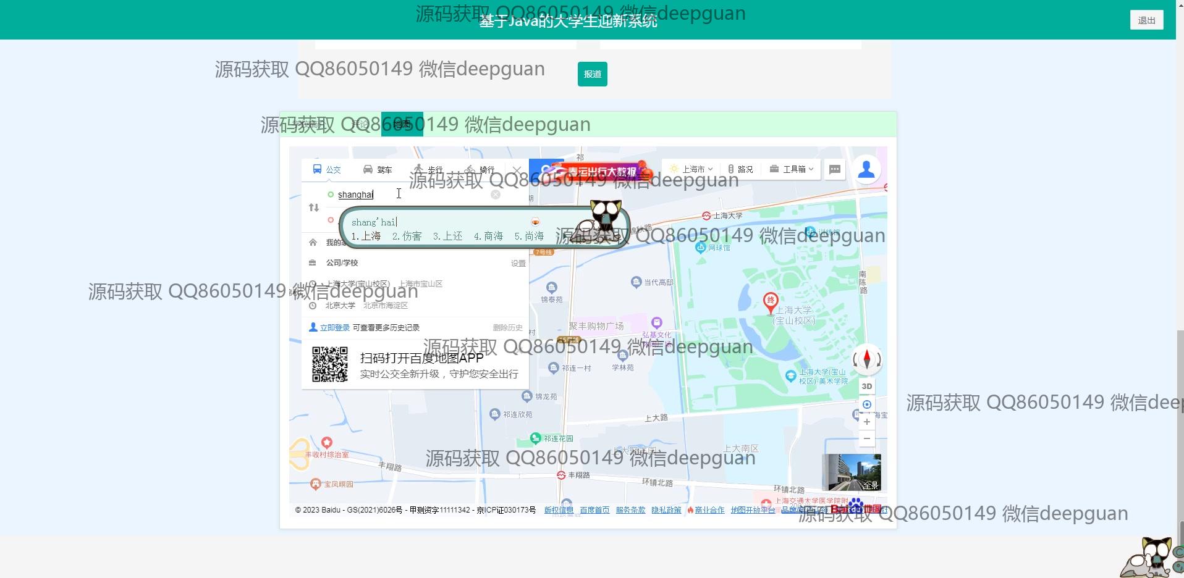Image resolution: width=1184 pixels, height=578 pixels.
Task: Click the user profile avatar icon
Action: [x=866, y=169]
